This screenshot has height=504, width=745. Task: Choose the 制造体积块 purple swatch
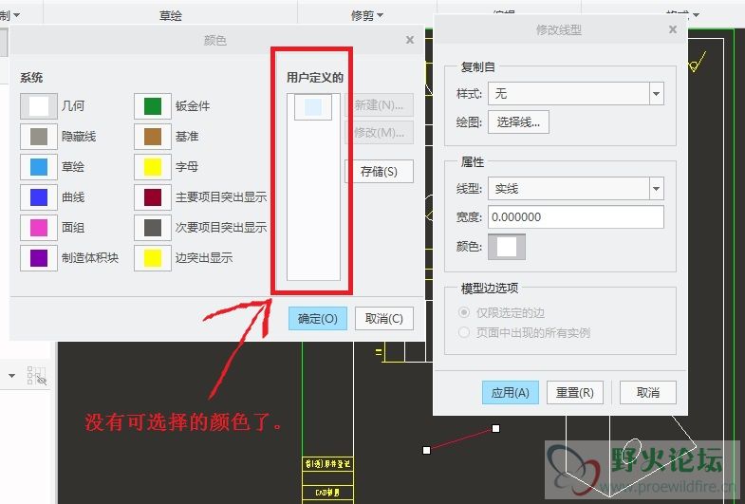tap(39, 258)
